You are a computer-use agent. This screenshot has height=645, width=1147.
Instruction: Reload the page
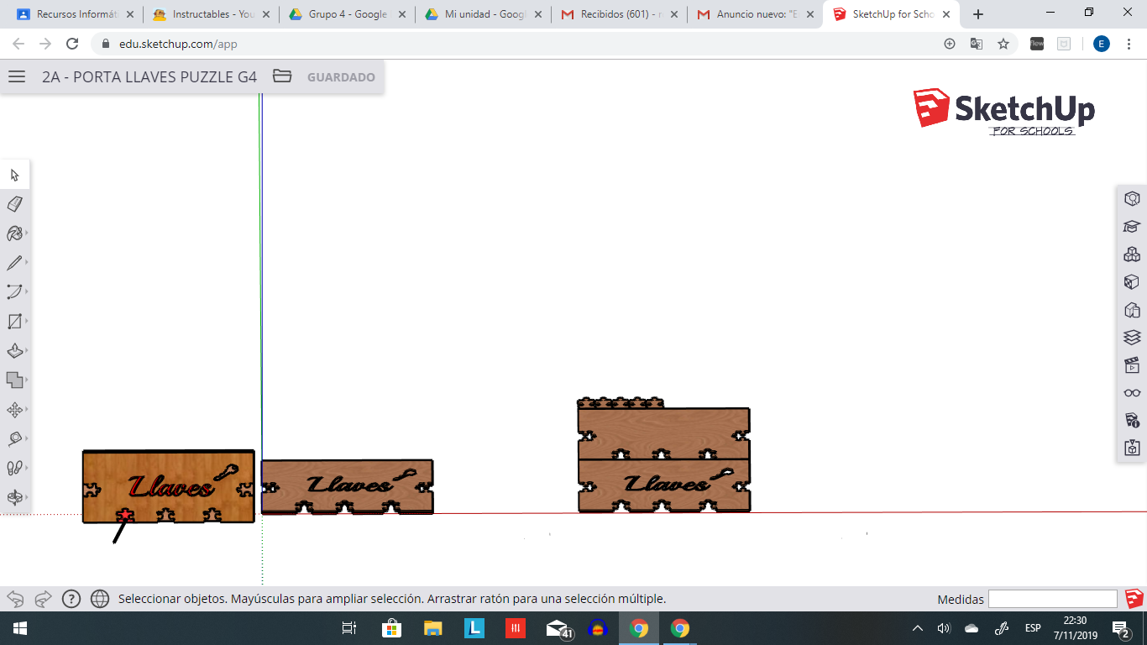[x=72, y=44]
